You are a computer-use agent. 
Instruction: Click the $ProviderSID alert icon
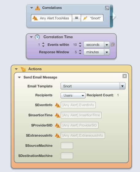tap(57, 125)
